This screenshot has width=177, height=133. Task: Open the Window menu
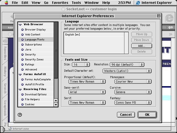click(92, 2)
